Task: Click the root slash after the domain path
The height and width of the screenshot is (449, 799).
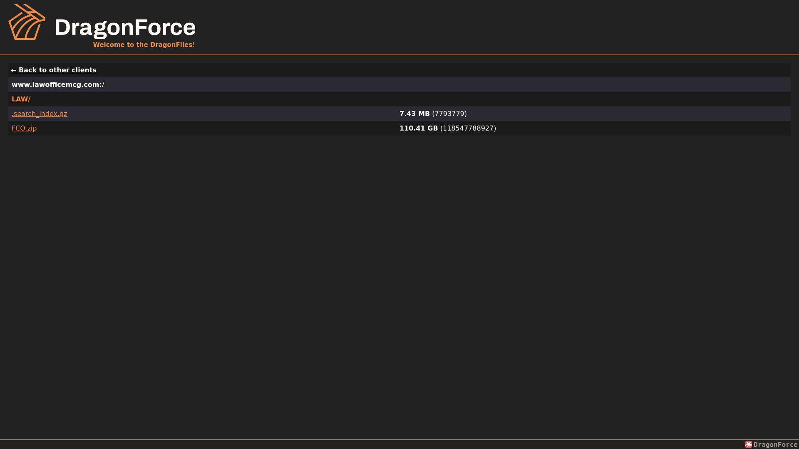Action: click(103, 84)
